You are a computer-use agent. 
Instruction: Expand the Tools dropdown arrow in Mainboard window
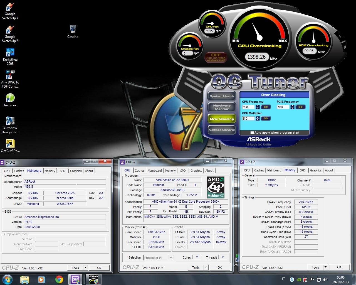tap(85, 268)
